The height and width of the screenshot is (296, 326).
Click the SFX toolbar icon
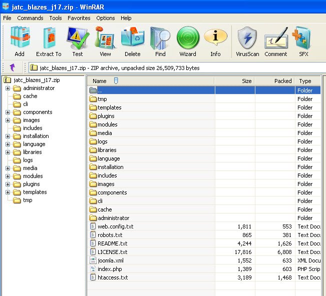(x=303, y=41)
